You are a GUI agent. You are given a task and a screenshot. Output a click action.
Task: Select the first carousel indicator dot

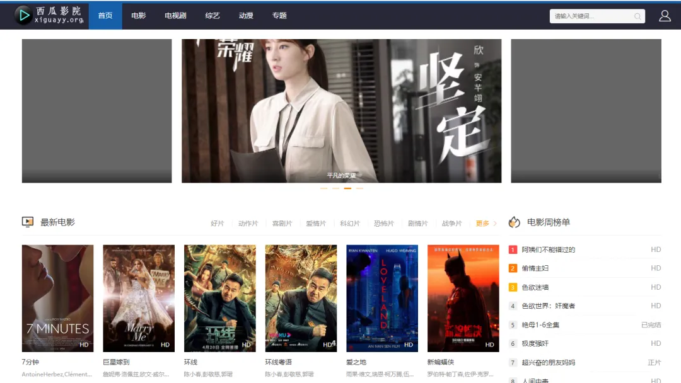[x=323, y=188]
